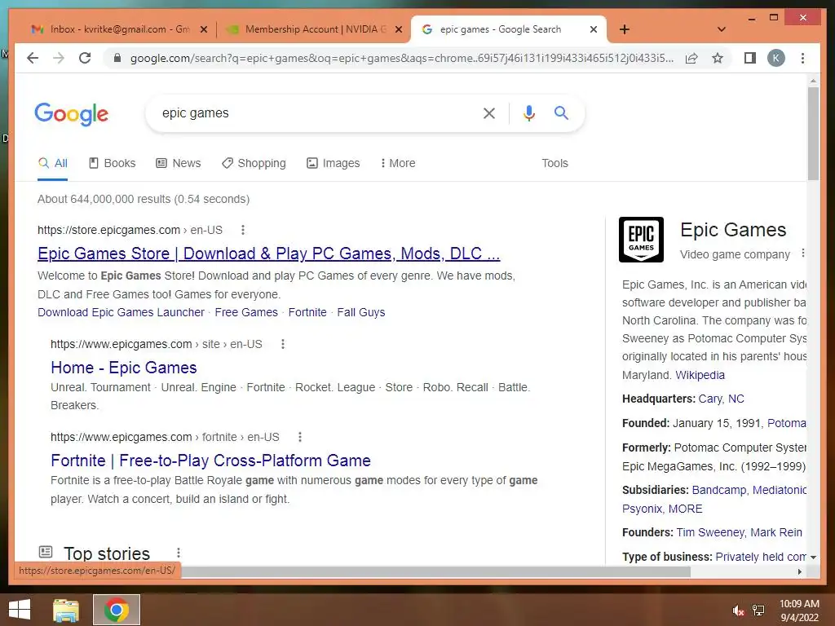The image size is (835, 626).
Task: Open the Fall Guys sitelink
Action: click(361, 312)
